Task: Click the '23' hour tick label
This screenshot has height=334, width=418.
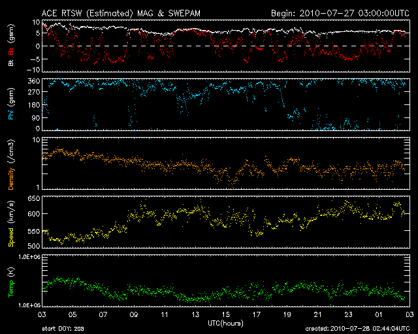Action: tap(348, 315)
